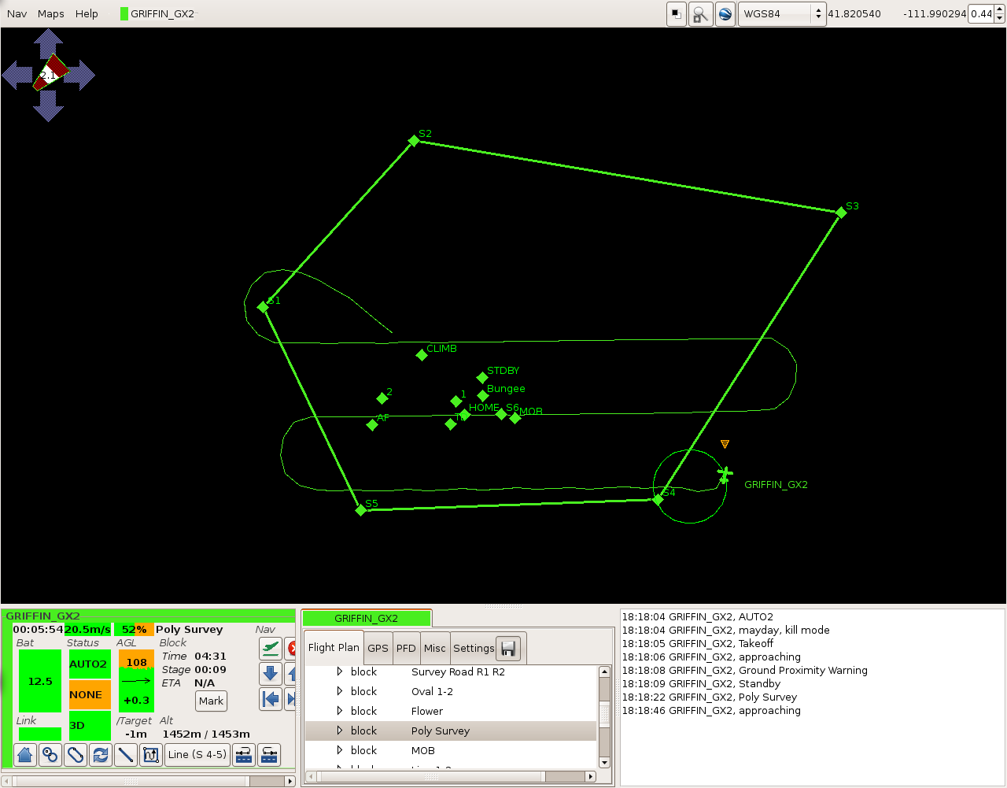Click the Google Earth globe icon
The width and height of the screenshot is (1007, 788).
[x=725, y=14]
